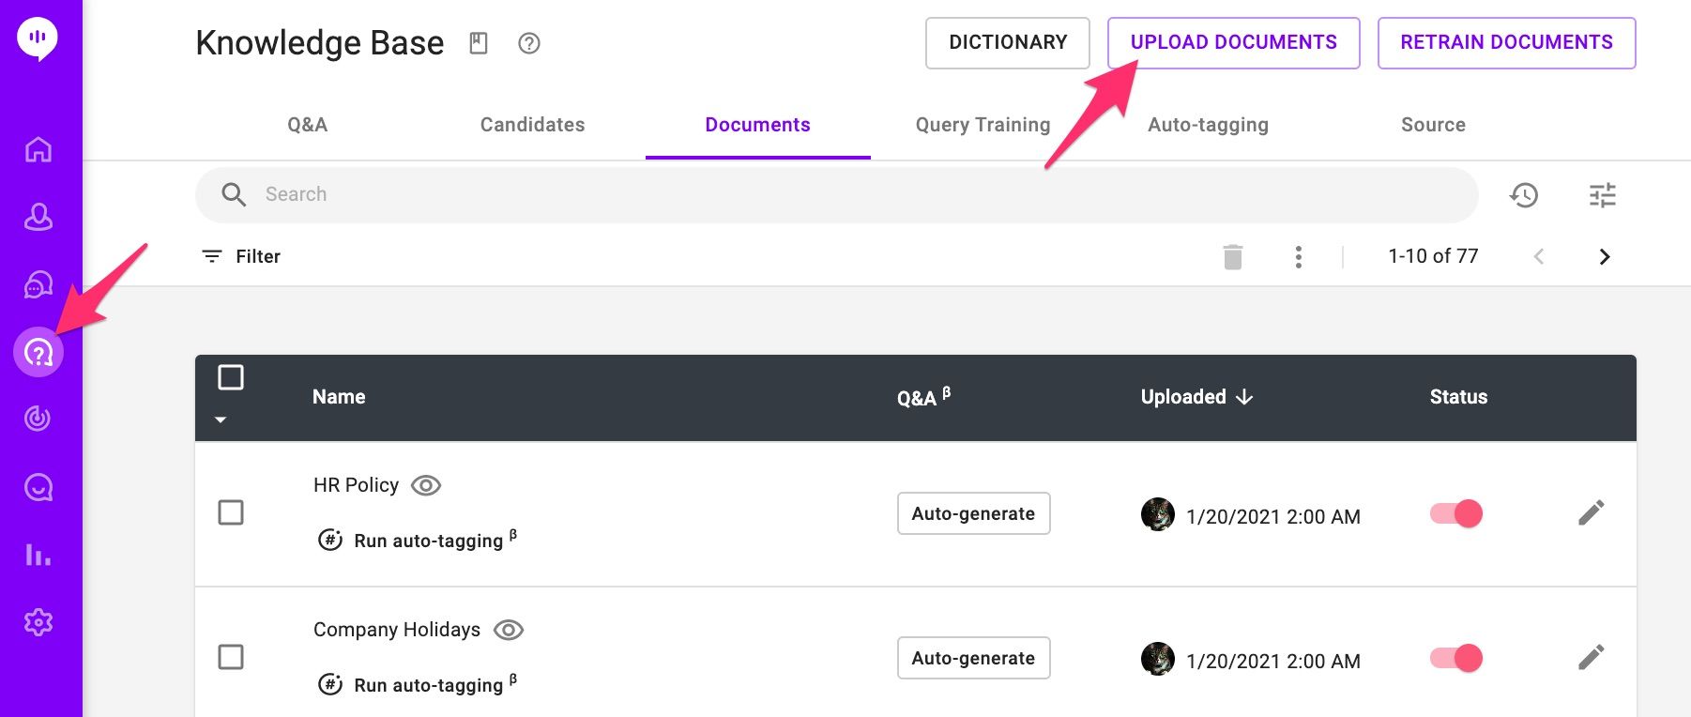
Task: Click the Knowledge Base sidebar icon
Action: (38, 353)
